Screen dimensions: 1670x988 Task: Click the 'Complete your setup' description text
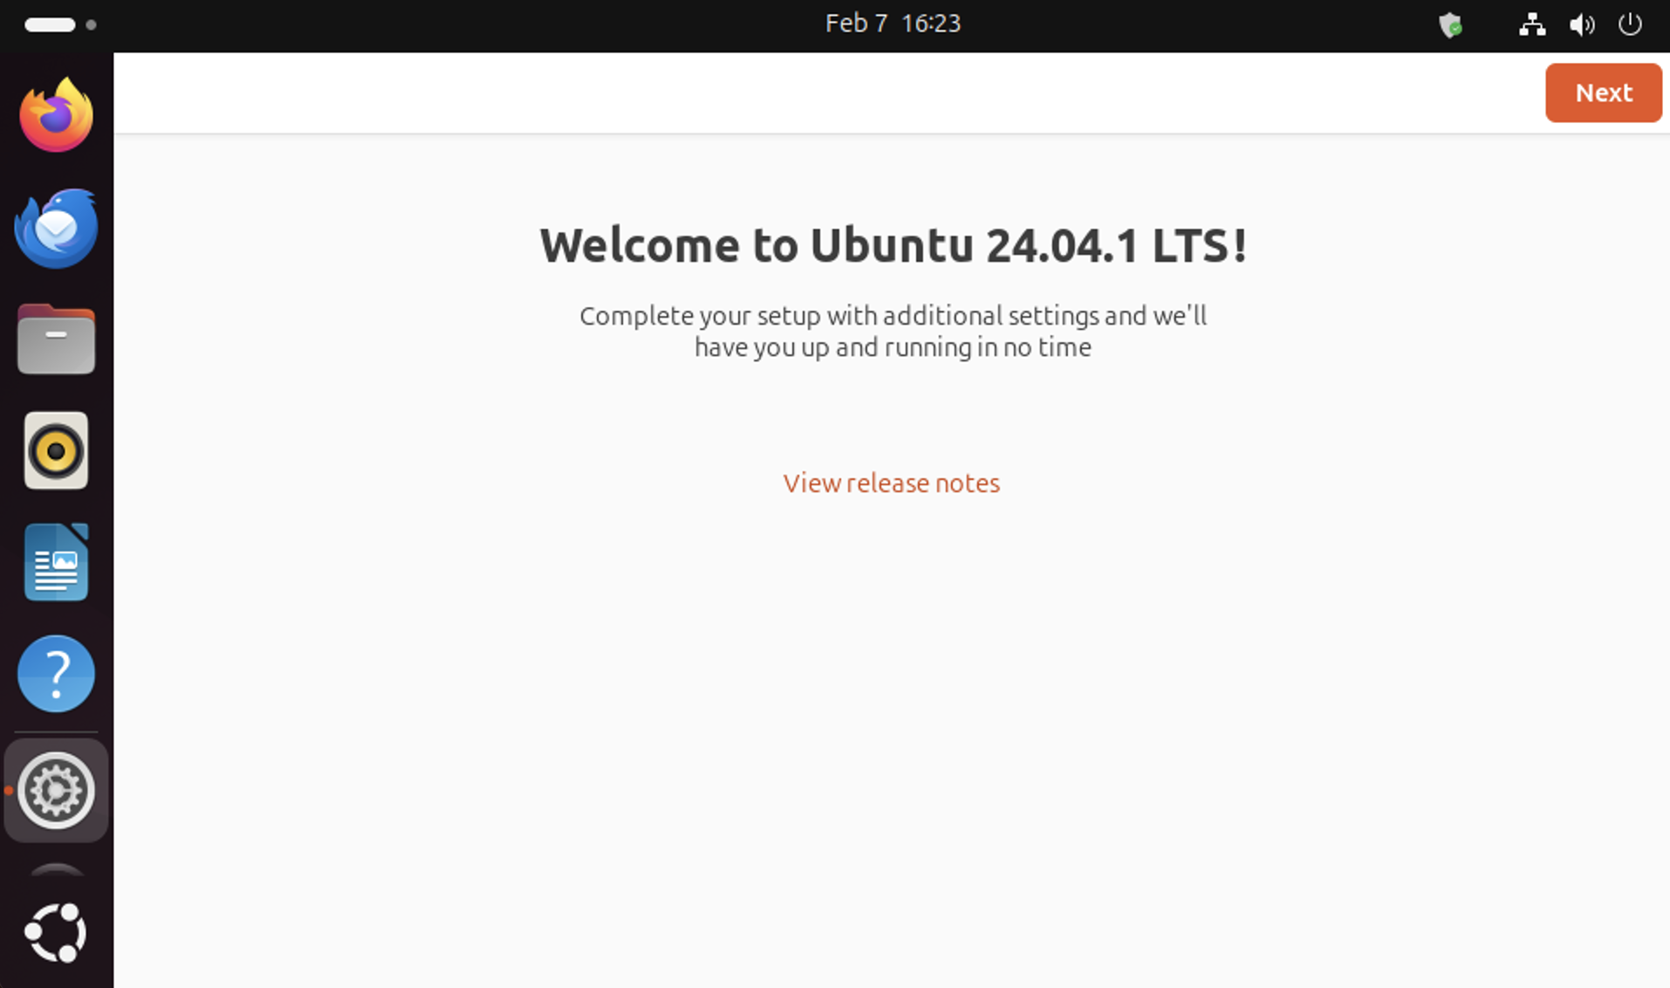(x=893, y=331)
